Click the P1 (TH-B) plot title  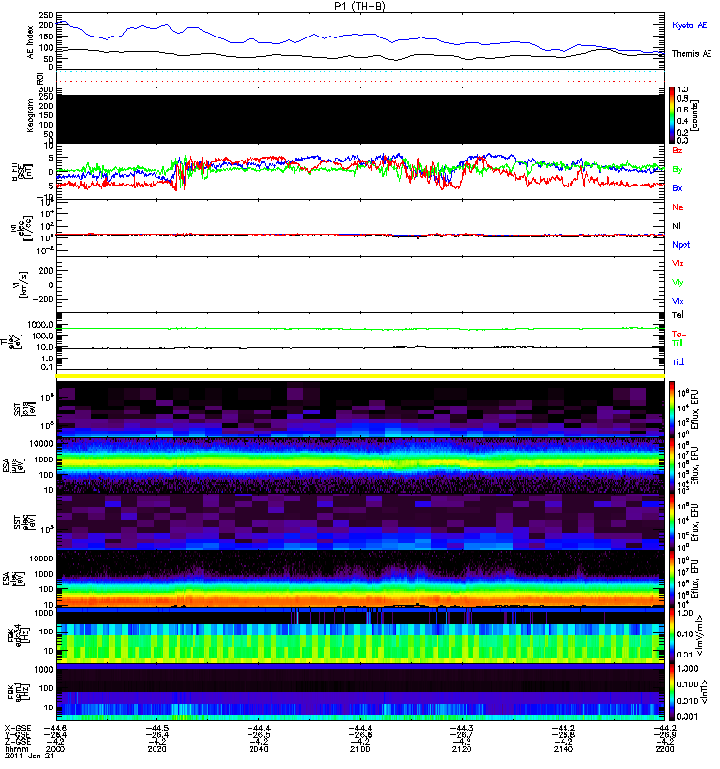click(x=361, y=6)
